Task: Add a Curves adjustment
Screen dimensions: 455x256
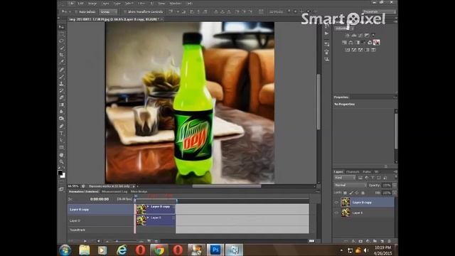Action: click(x=360, y=36)
